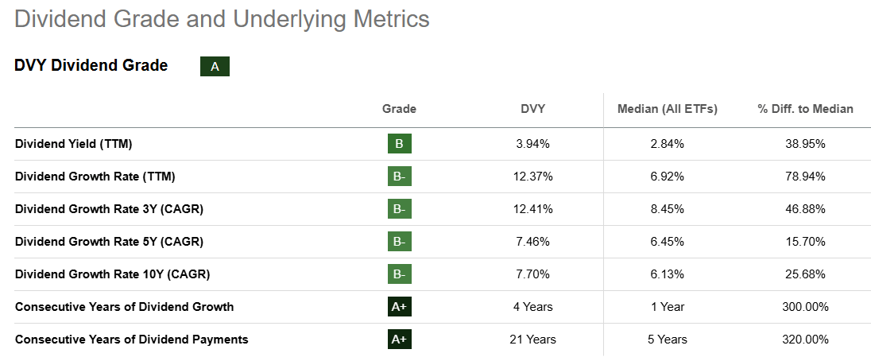
Task: Select the B- badge for 3Y CAGR growth
Action: [399, 209]
